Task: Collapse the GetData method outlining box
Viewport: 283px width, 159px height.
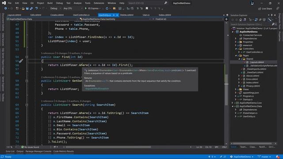Action: point(27,81)
